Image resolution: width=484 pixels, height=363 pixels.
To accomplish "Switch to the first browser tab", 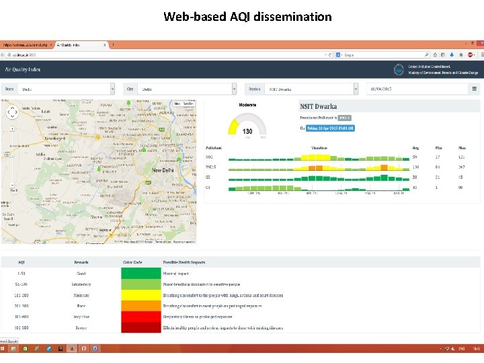I will (x=26, y=45).
